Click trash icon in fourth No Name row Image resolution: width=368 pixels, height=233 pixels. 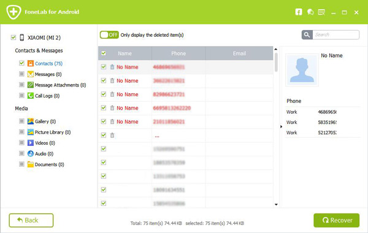point(112,108)
